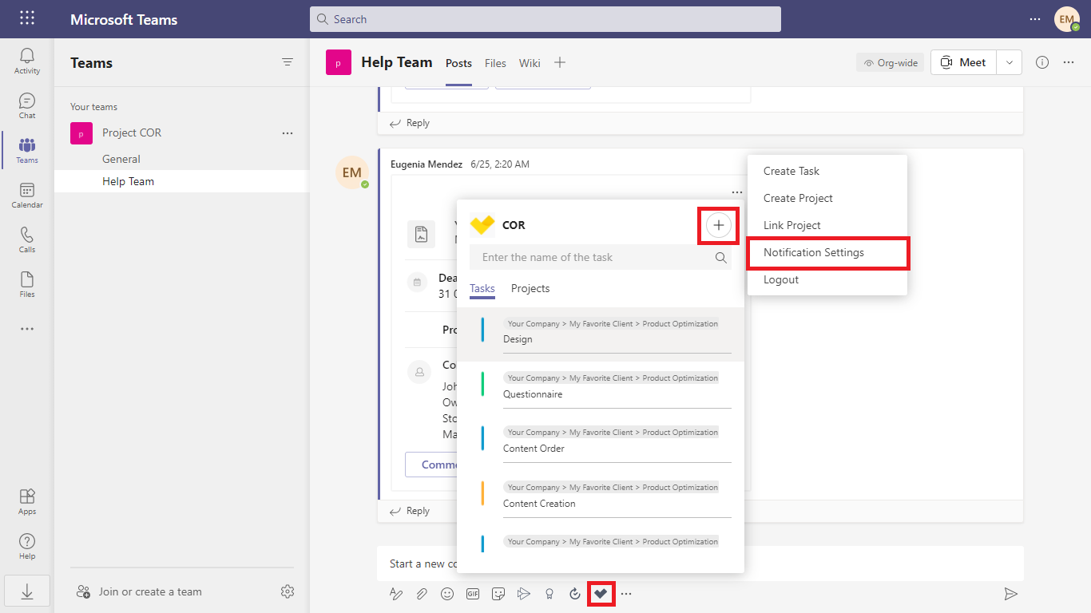Send the message with arrow icon
Image resolution: width=1091 pixels, height=613 pixels.
point(1010,593)
